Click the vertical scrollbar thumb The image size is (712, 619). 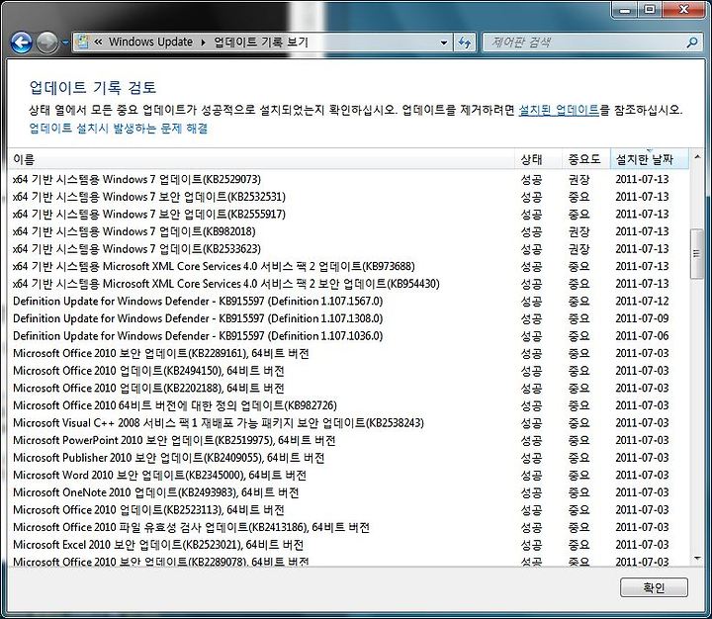(x=696, y=254)
